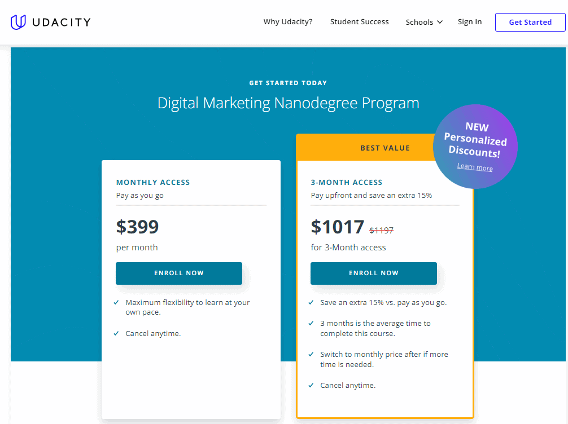
Task: Enroll now in the Monthly Access plan
Action: 178,273
